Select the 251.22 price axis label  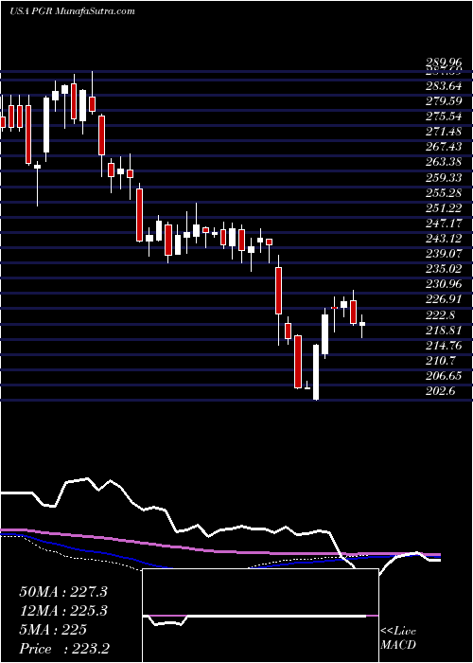pyautogui.click(x=443, y=208)
